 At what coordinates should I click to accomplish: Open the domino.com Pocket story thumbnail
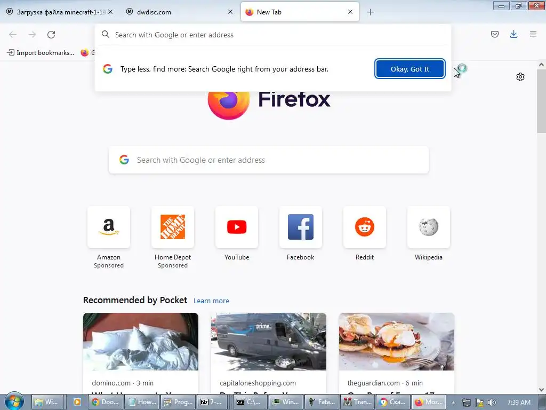coord(141,342)
